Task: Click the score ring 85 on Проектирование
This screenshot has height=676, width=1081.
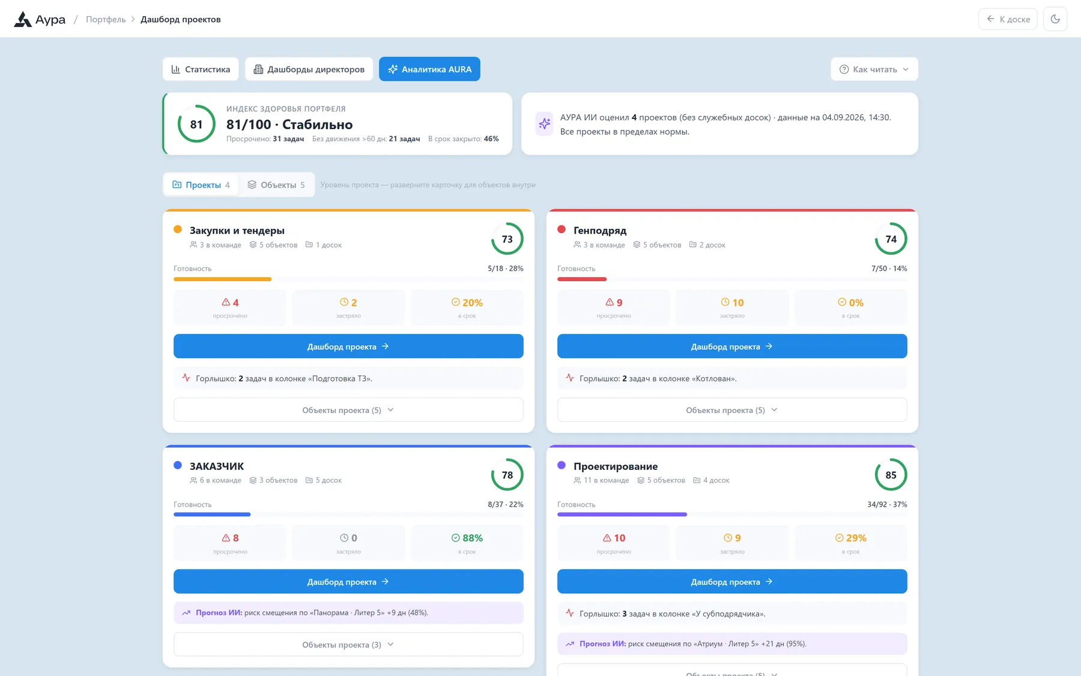Action: (891, 475)
